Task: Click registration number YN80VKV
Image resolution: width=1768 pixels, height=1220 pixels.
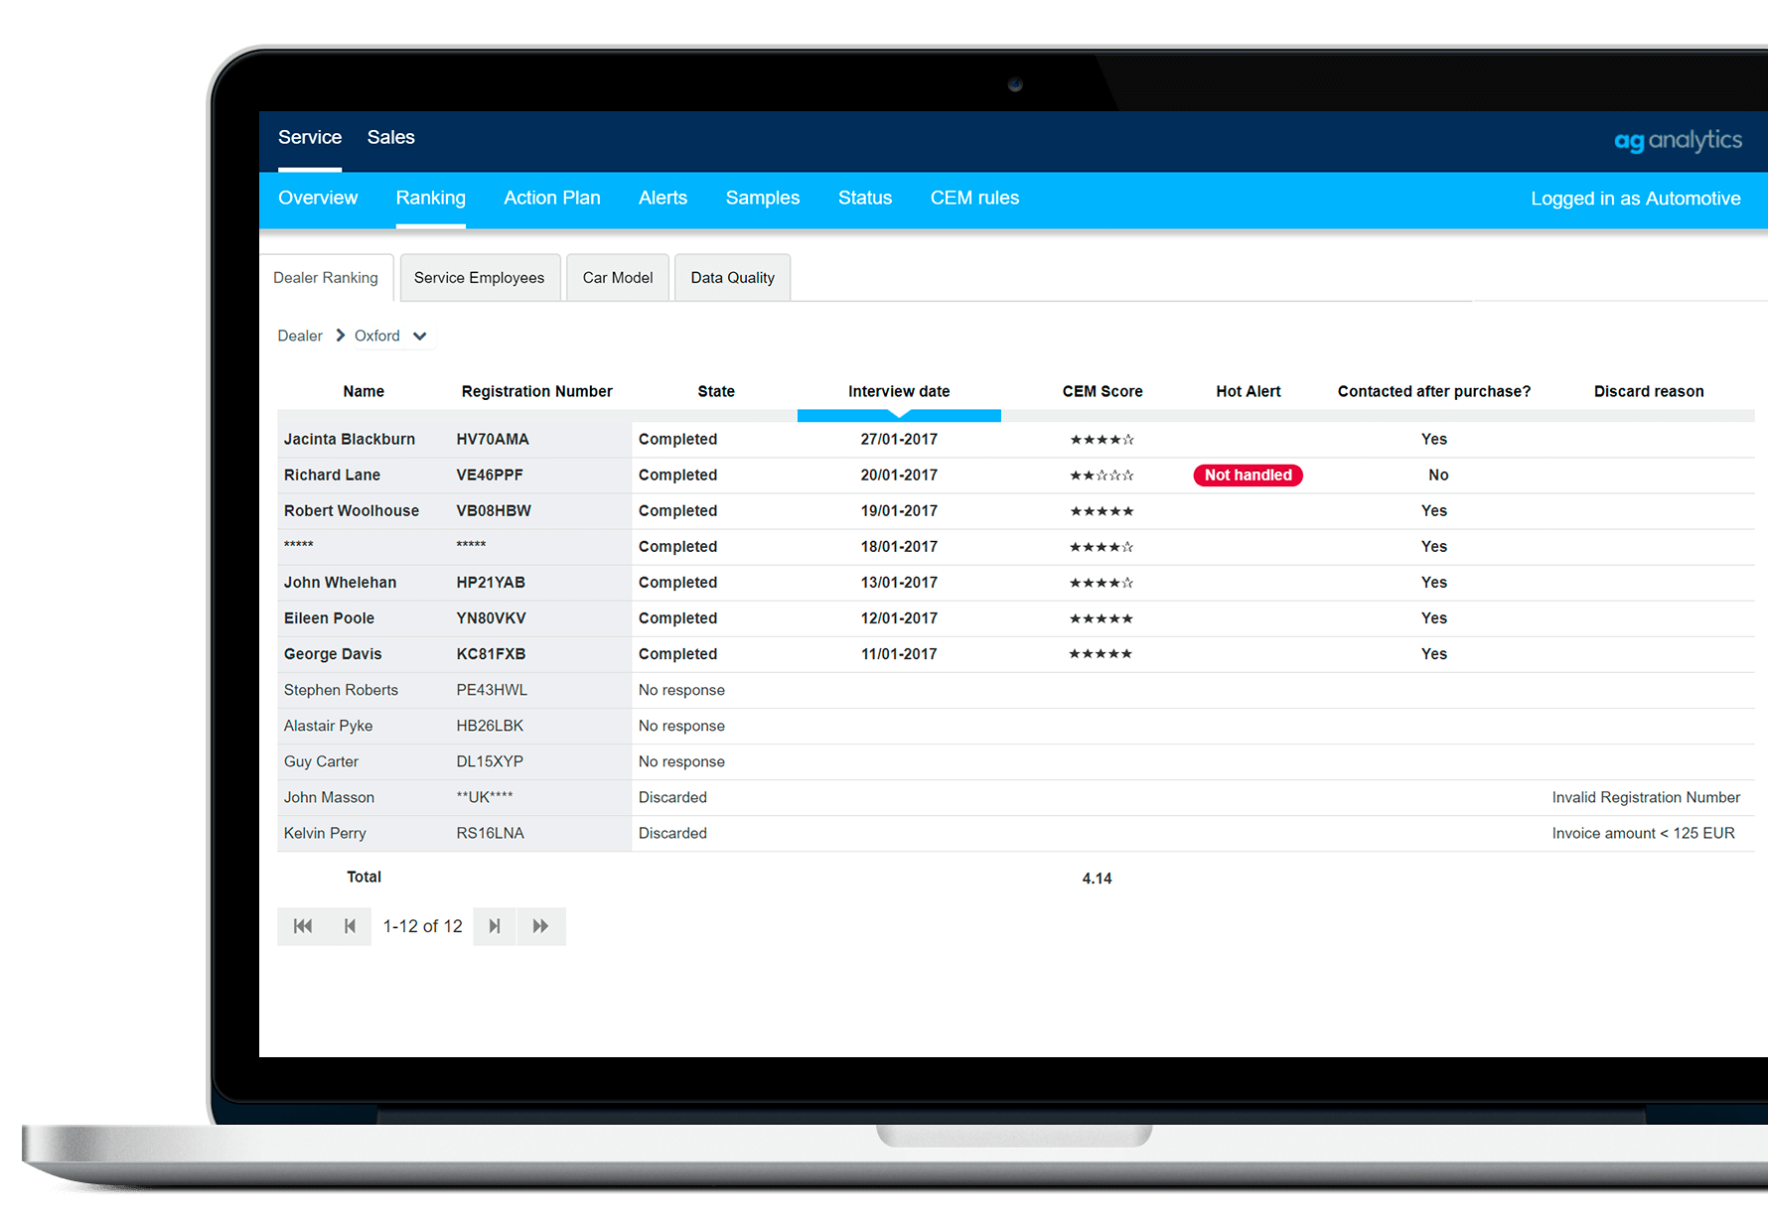Action: [x=491, y=617]
